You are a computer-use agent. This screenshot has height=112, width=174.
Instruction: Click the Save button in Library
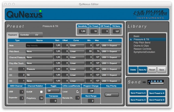pos(161,70)
